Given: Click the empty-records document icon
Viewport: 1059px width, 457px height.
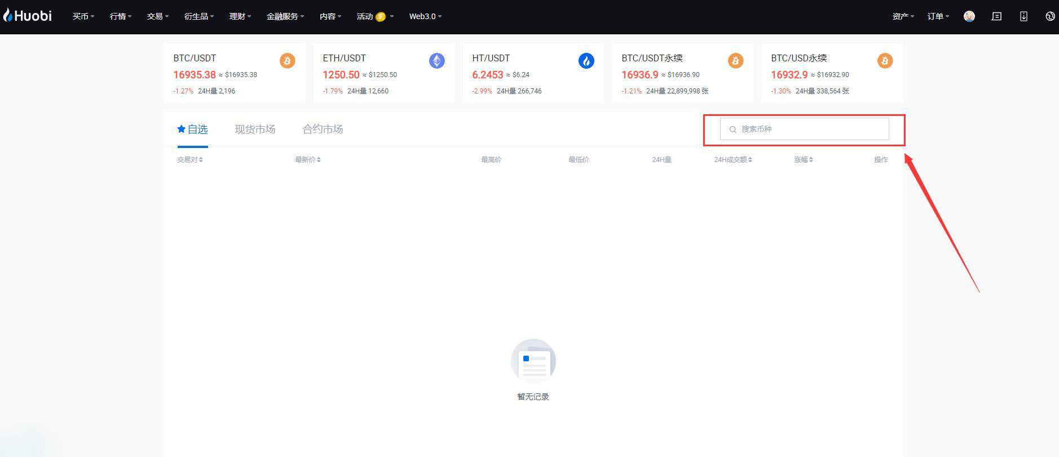Looking at the screenshot, I should (x=533, y=361).
